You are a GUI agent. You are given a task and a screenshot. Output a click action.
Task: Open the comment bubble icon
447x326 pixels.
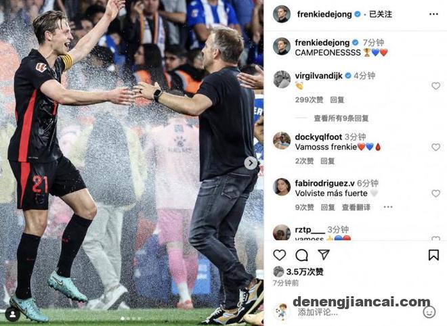[301, 255]
